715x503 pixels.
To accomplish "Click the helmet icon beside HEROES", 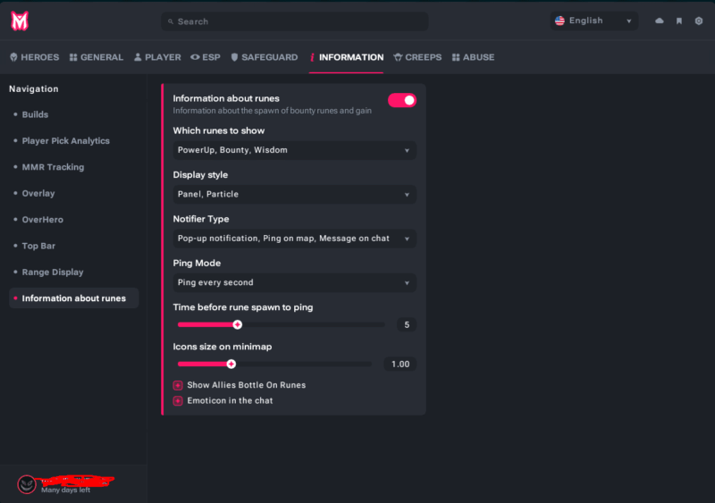I will click(13, 57).
